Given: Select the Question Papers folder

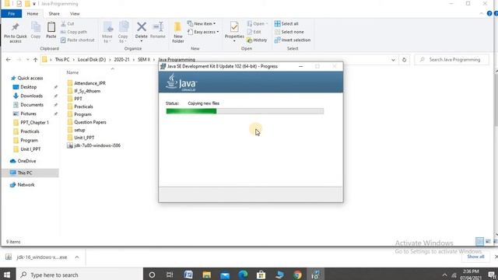Looking at the screenshot, I should coord(86,122).
